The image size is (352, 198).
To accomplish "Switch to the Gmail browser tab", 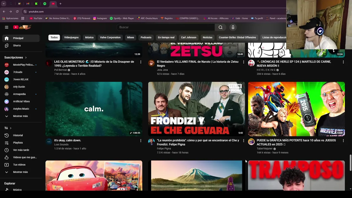I will point(28,4).
